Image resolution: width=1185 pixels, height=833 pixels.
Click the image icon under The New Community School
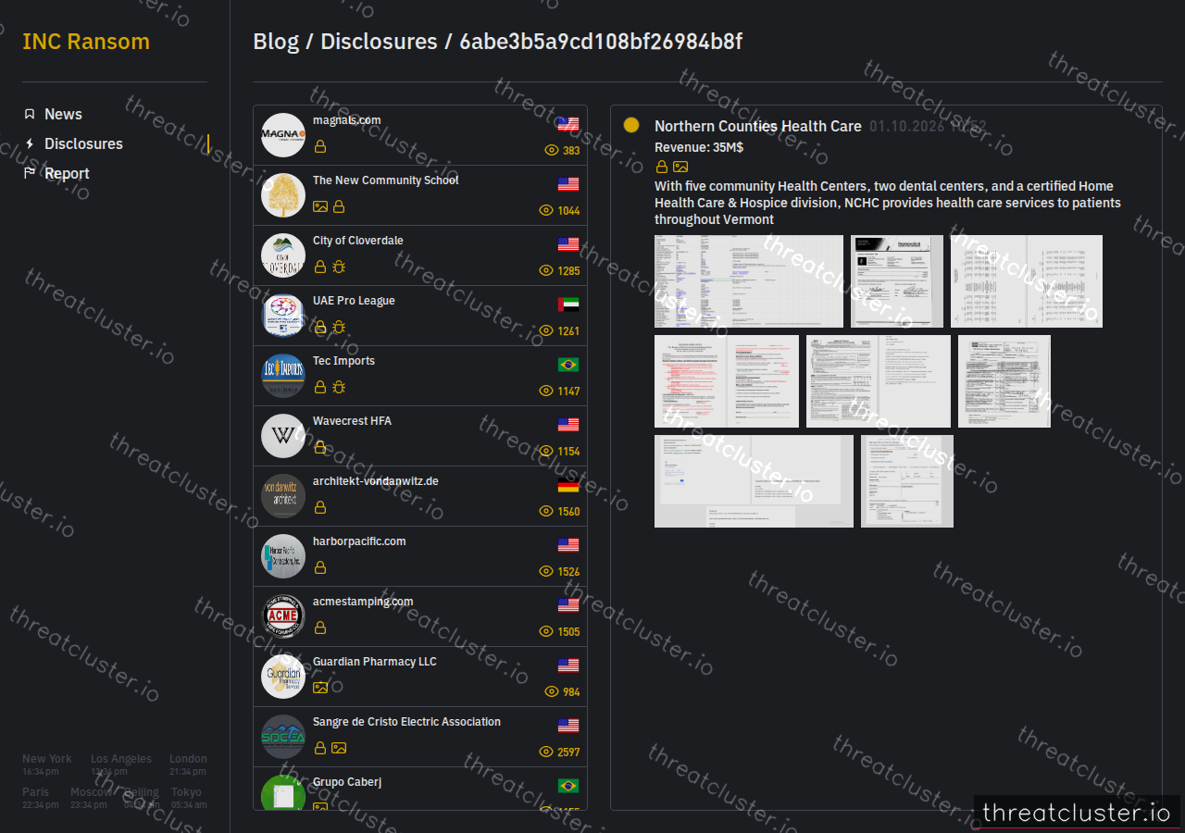320,206
